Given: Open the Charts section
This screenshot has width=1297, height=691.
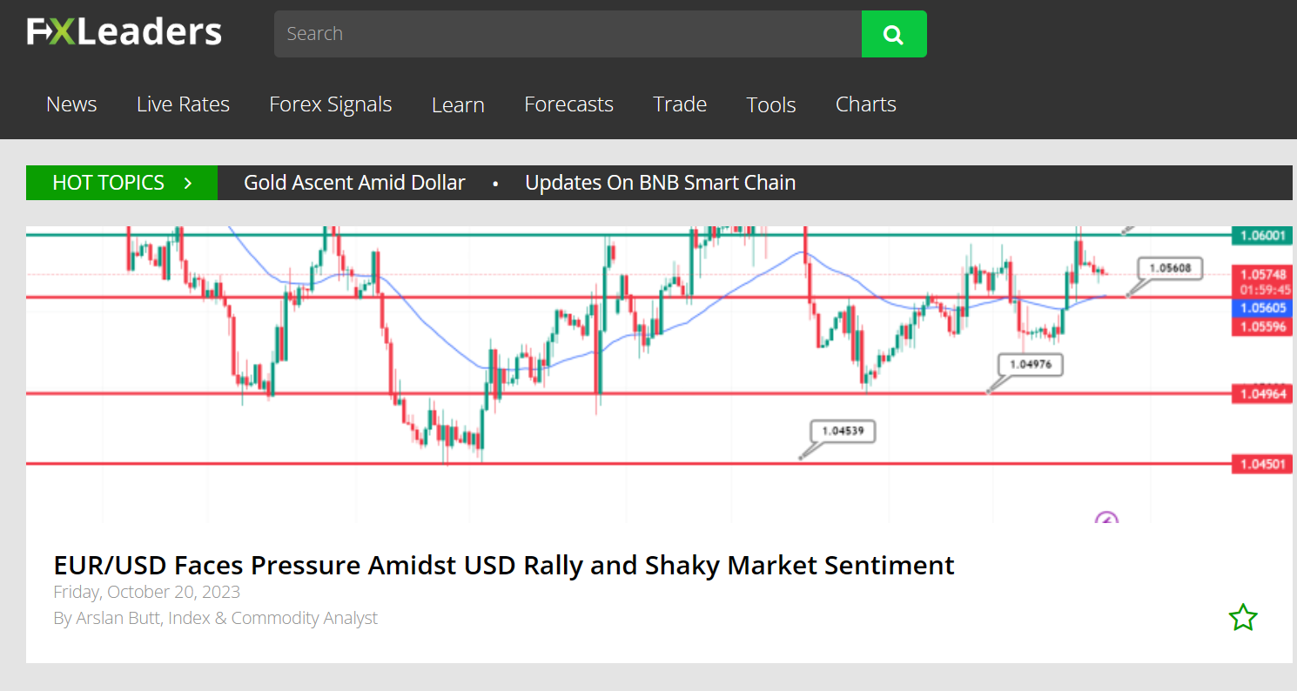Looking at the screenshot, I should [865, 104].
